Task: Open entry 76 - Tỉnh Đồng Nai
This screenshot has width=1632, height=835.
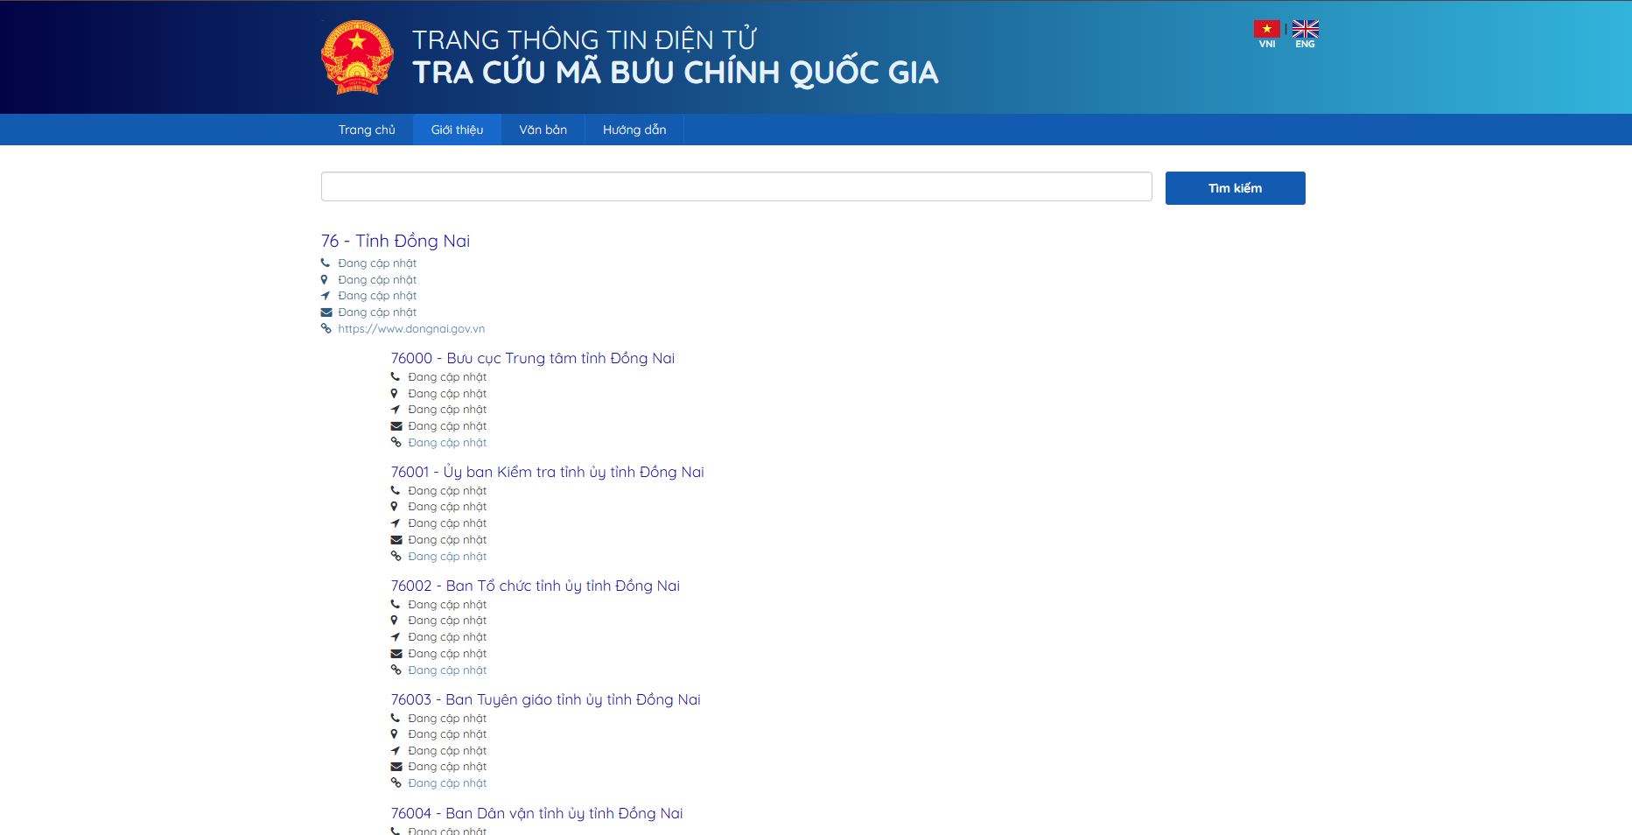Action: [x=396, y=241]
